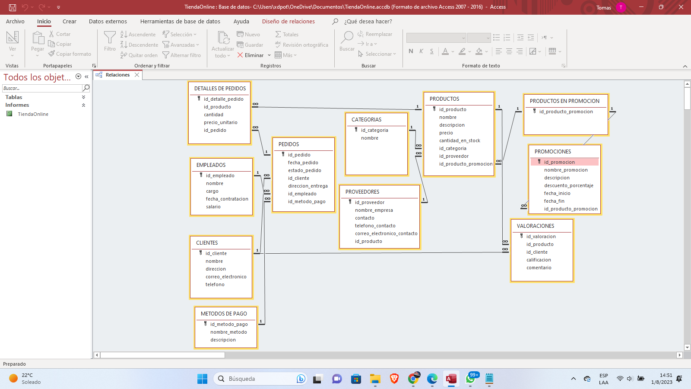Collapse the Informes group
This screenshot has height=389, width=691.
[83, 105]
